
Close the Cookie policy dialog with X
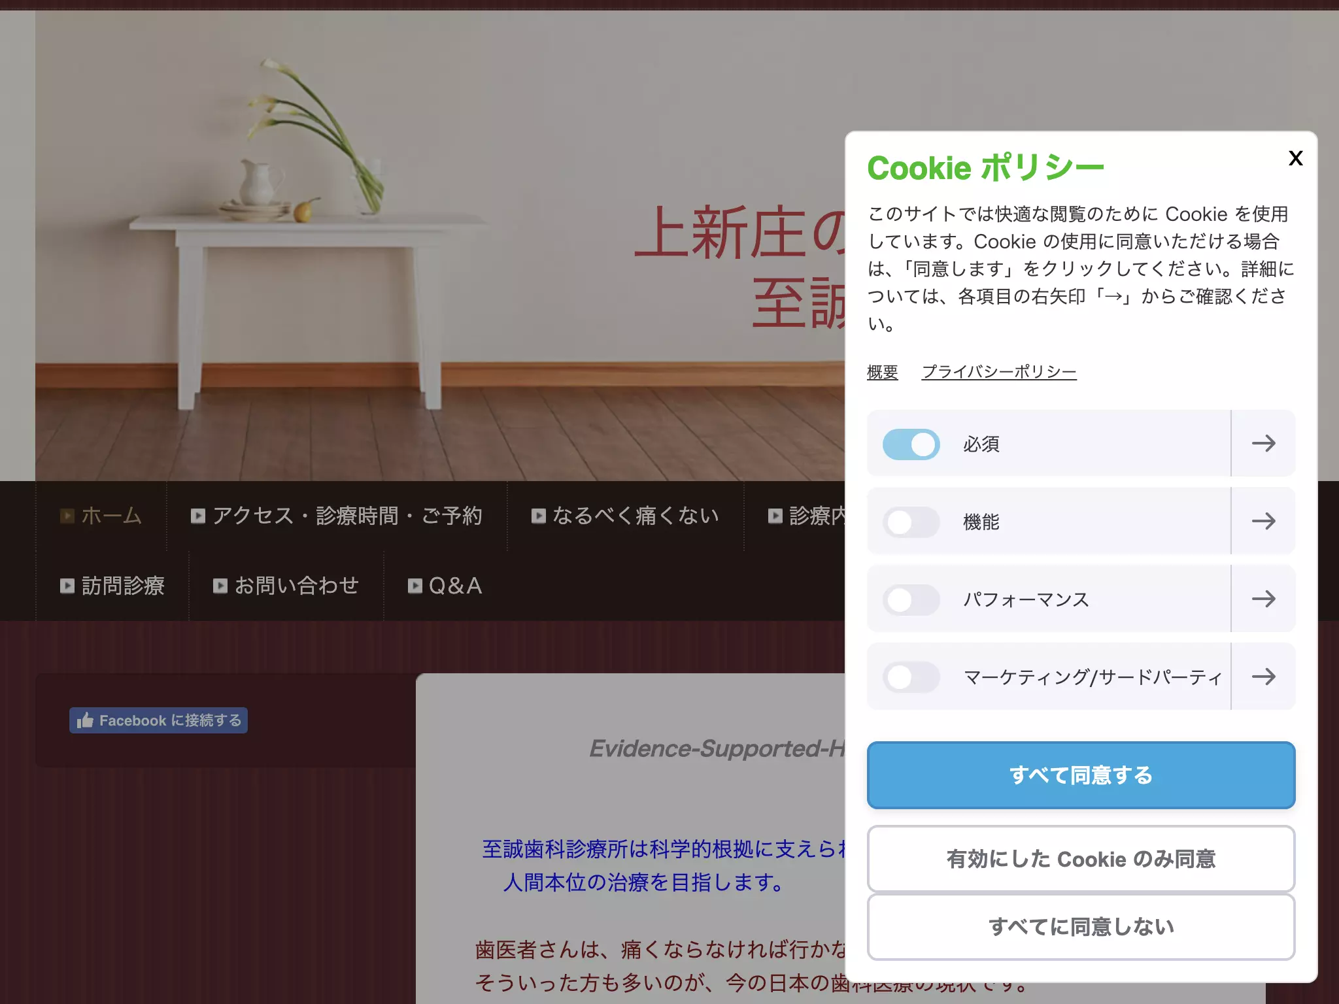[x=1295, y=158]
